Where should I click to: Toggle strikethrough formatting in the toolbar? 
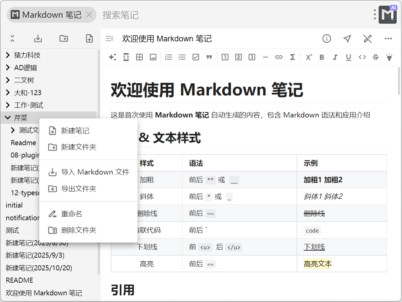[x=375, y=57]
